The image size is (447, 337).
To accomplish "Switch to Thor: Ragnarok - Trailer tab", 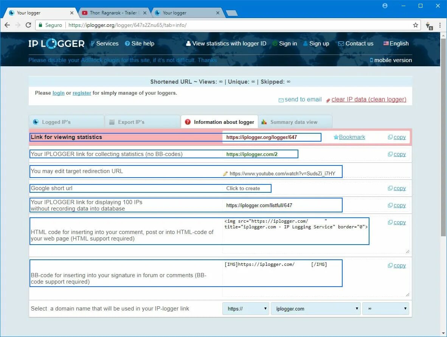I will pos(113,13).
